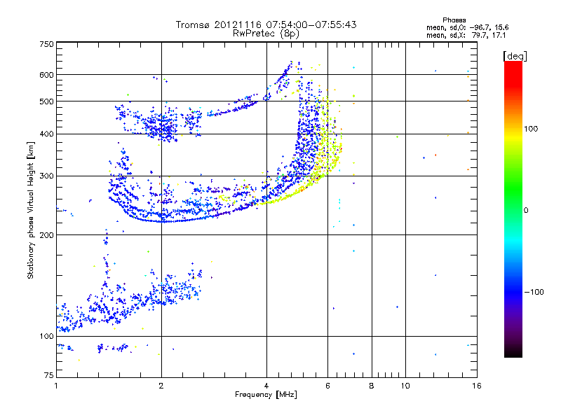Image resolution: width=561 pixels, height=420 pixels.
Task: Click the black bottom of the colorbar
Action: coord(513,353)
